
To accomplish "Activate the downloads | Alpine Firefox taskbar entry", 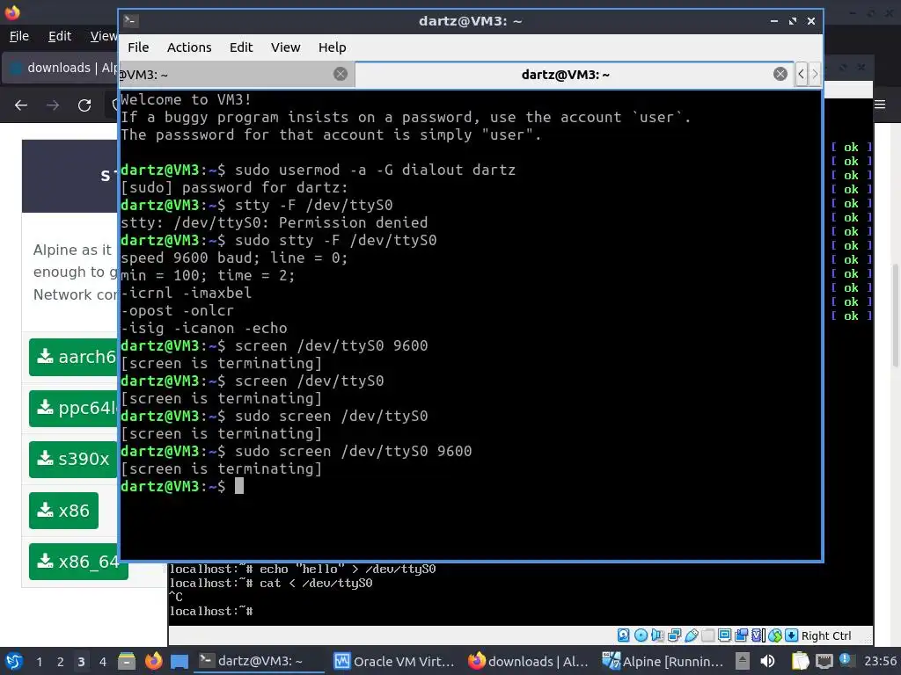I will click(x=528, y=661).
